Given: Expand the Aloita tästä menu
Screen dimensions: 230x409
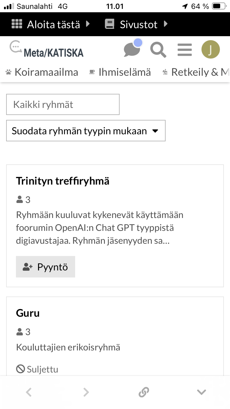Looking at the screenshot, I should pos(51,24).
